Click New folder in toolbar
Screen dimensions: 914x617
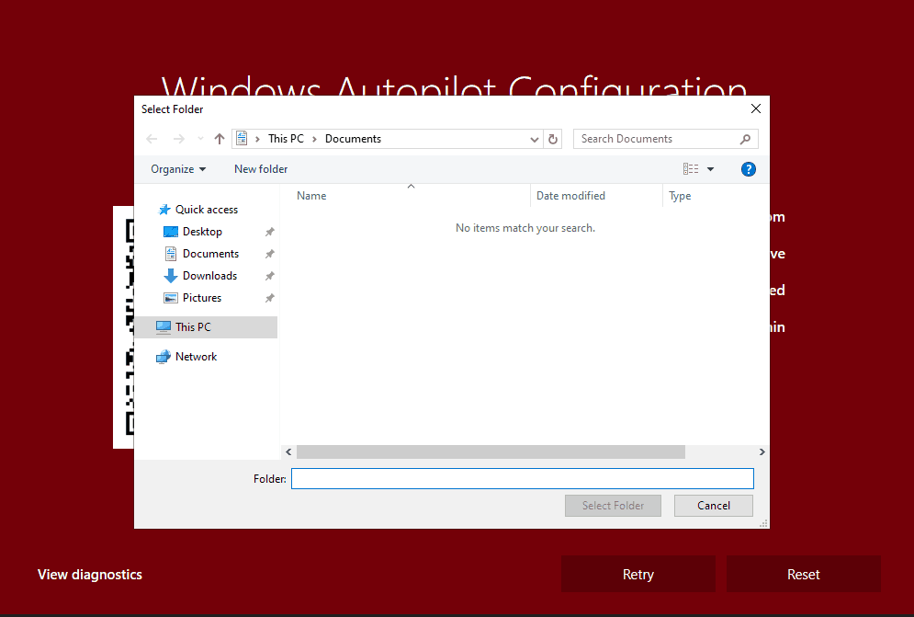tap(261, 169)
